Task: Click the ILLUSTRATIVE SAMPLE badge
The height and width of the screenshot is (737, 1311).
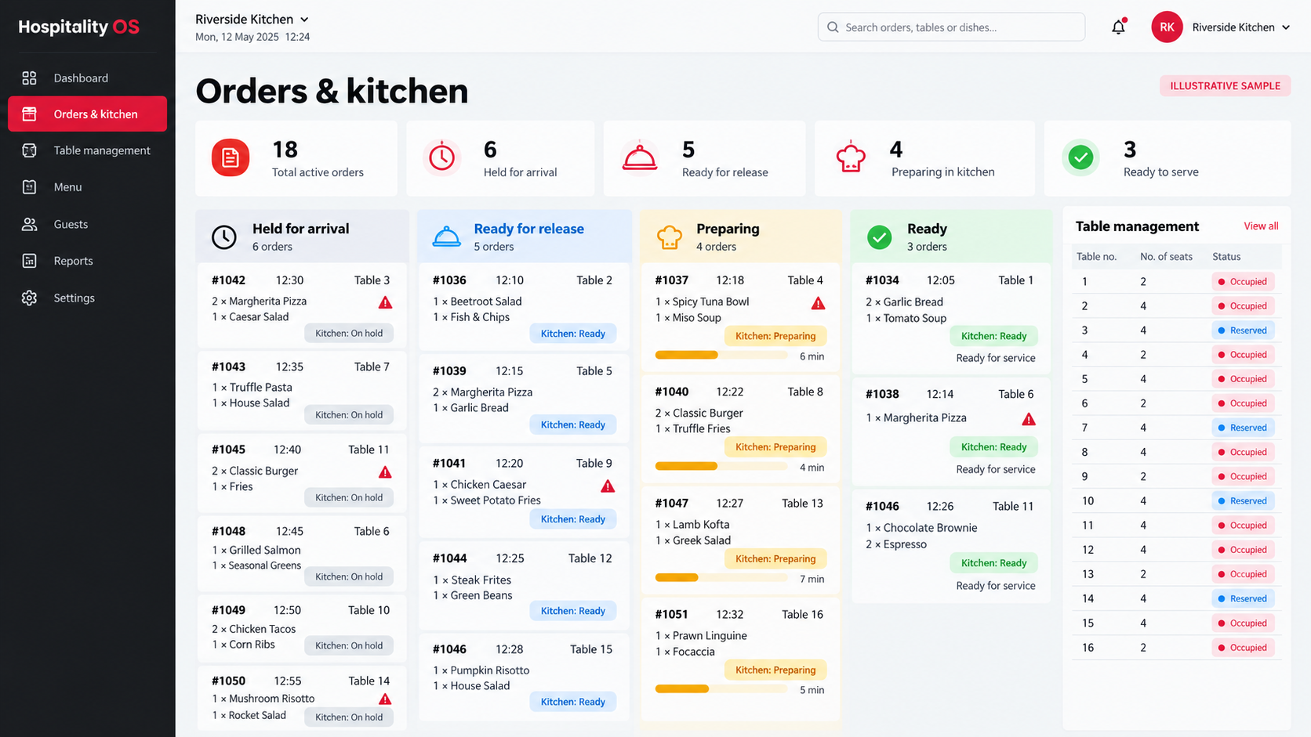Action: pyautogui.click(x=1225, y=86)
